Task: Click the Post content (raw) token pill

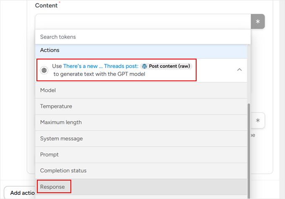Action: 169,66
